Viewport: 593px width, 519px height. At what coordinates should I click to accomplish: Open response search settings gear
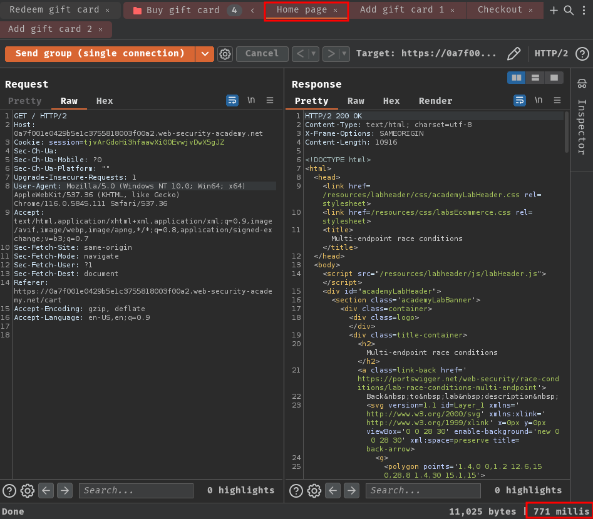pyautogui.click(x=314, y=491)
